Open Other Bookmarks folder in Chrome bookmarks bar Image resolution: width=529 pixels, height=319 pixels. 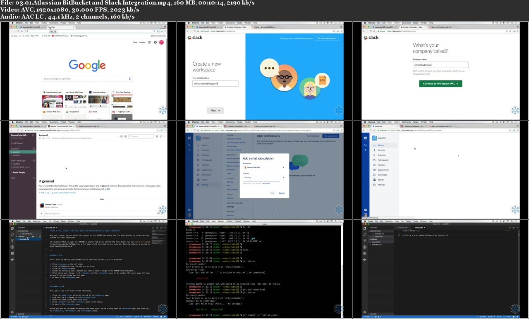point(158,36)
